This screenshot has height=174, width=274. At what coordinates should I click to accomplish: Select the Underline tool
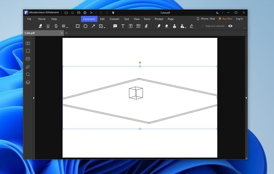click(48, 26)
